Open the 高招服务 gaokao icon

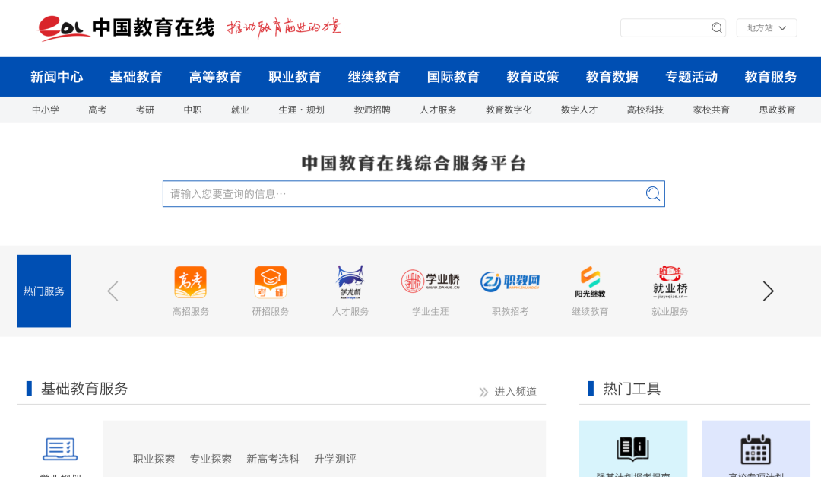coord(191,282)
